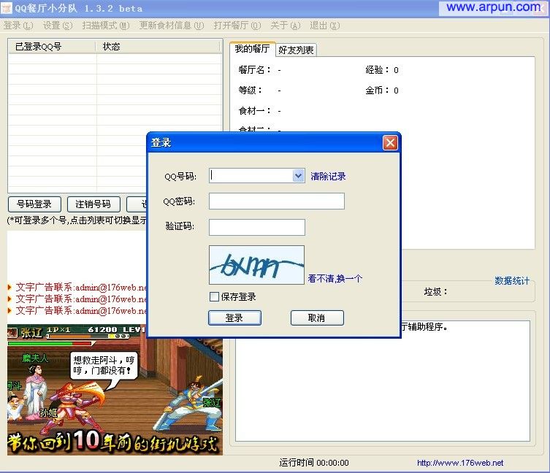The width and height of the screenshot is (550, 473).
Task: Click the third 文字广告联系 ad link
Action: click(81, 311)
